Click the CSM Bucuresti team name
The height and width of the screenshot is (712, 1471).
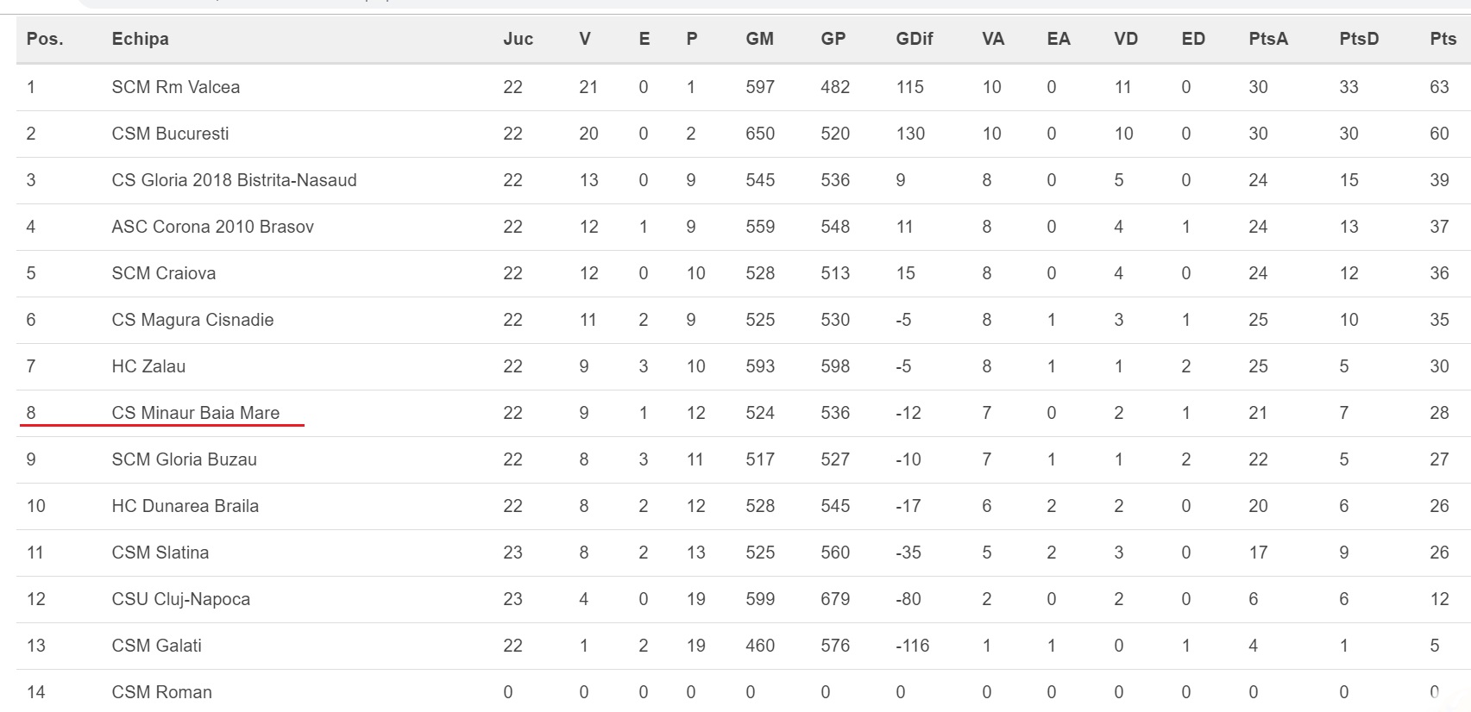point(170,134)
